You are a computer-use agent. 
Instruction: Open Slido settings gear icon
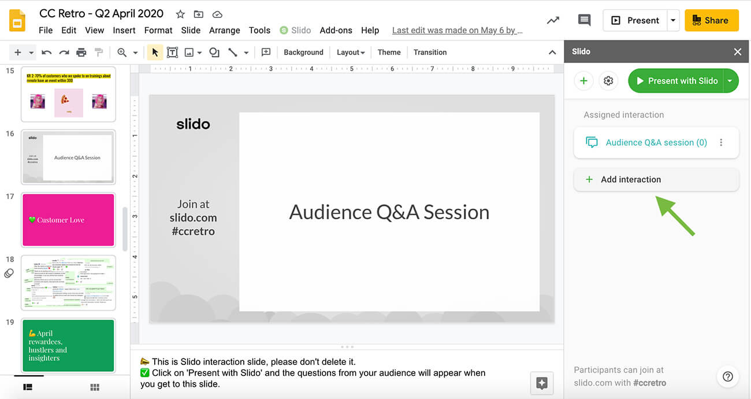pyautogui.click(x=608, y=81)
